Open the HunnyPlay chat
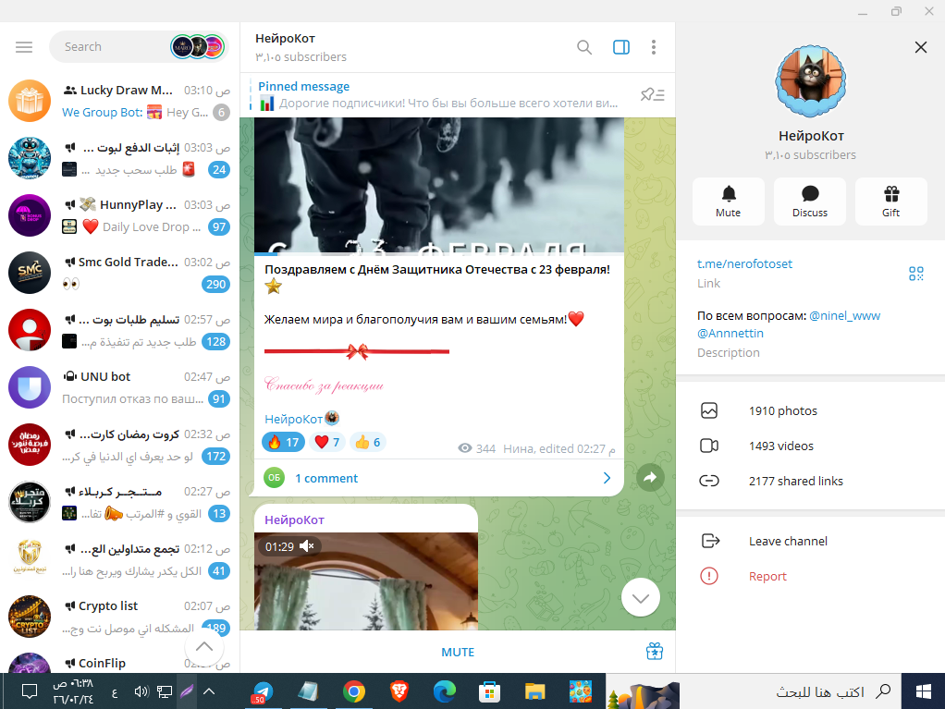This screenshot has height=709, width=945. tap(119, 215)
